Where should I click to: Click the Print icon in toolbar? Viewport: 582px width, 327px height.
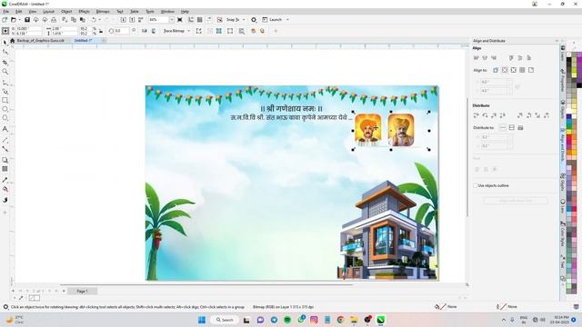tap(54, 20)
